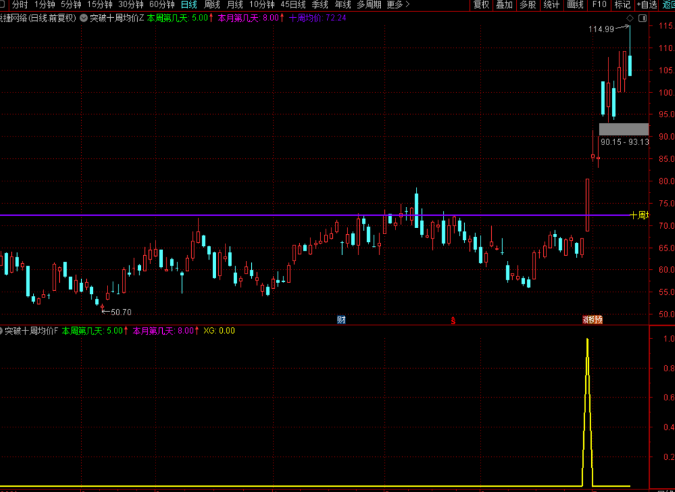Viewport: 675px width, 492px height.
Task: Switch to the 60分钟 period tab
Action: 162,5
